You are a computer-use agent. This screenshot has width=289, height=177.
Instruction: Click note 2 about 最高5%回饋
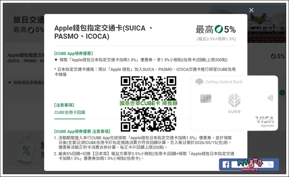point(144,156)
